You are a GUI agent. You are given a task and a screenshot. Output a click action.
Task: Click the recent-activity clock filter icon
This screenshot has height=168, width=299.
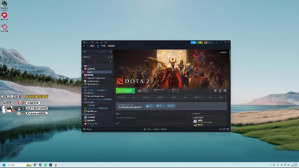pos(109,57)
